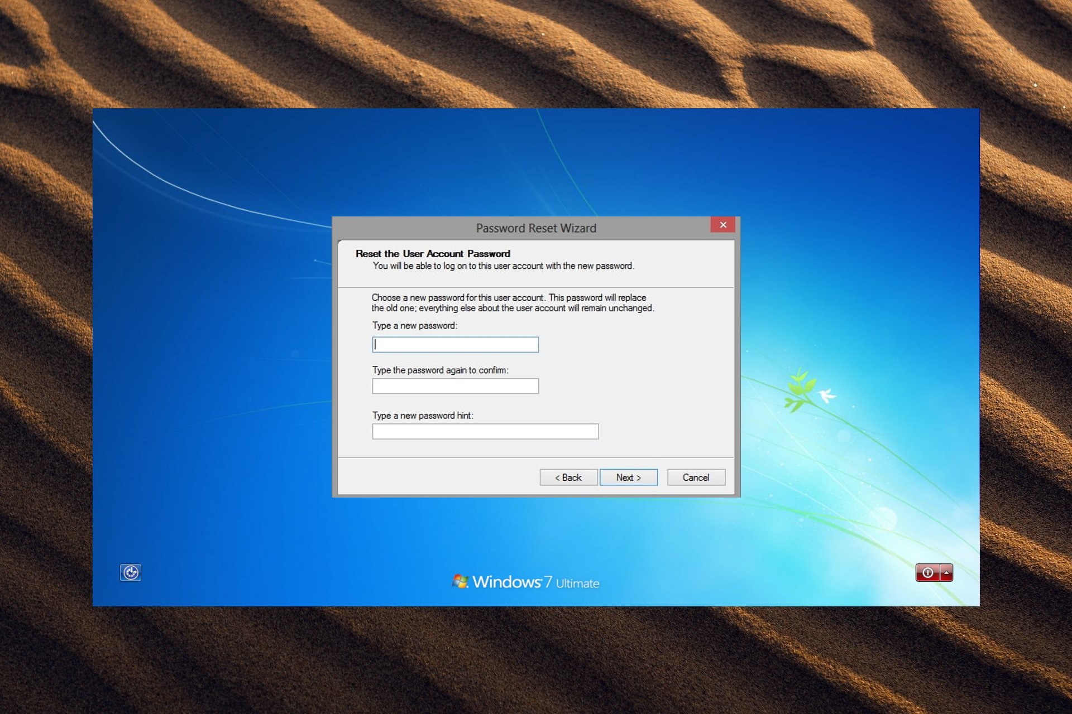Click the 'Type a new password:' label

click(x=415, y=326)
